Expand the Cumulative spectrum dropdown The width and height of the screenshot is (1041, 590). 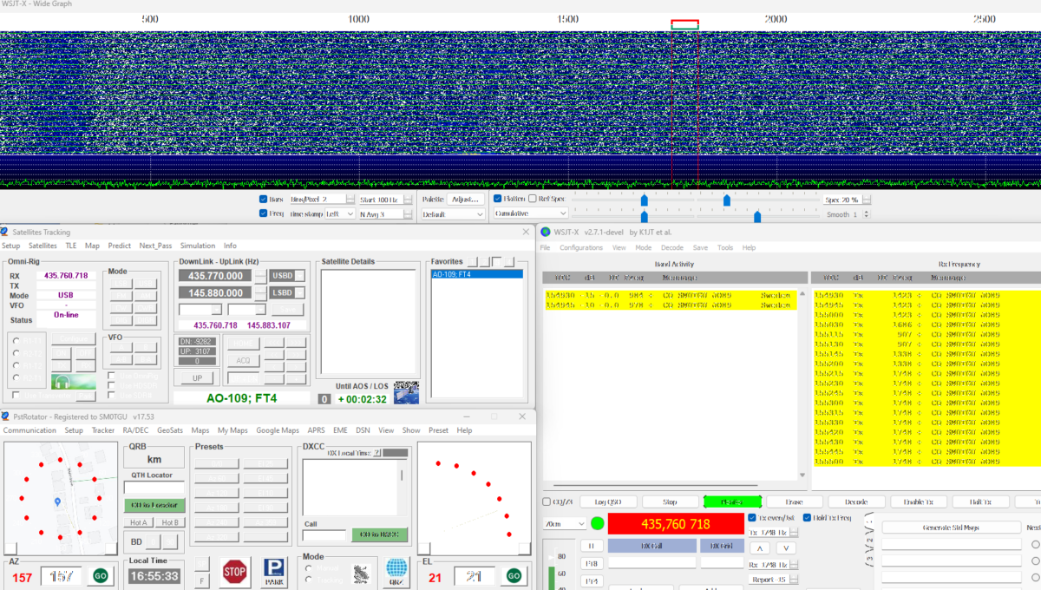click(x=531, y=213)
